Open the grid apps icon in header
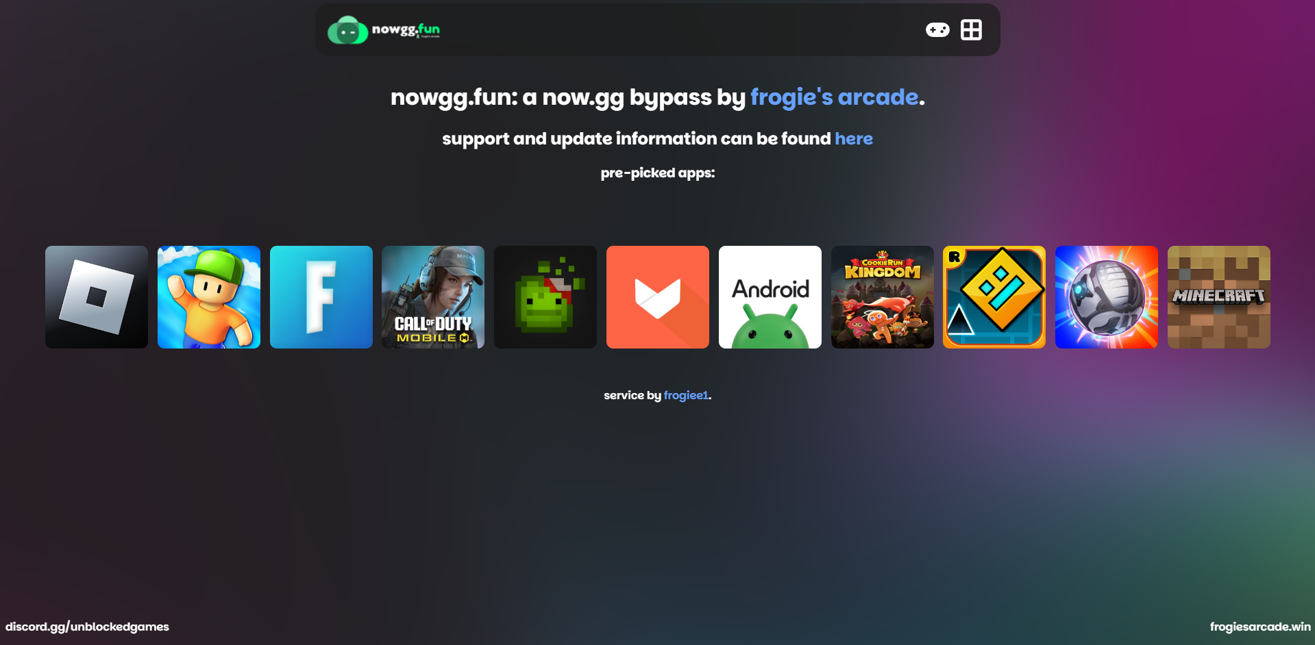 (x=971, y=30)
